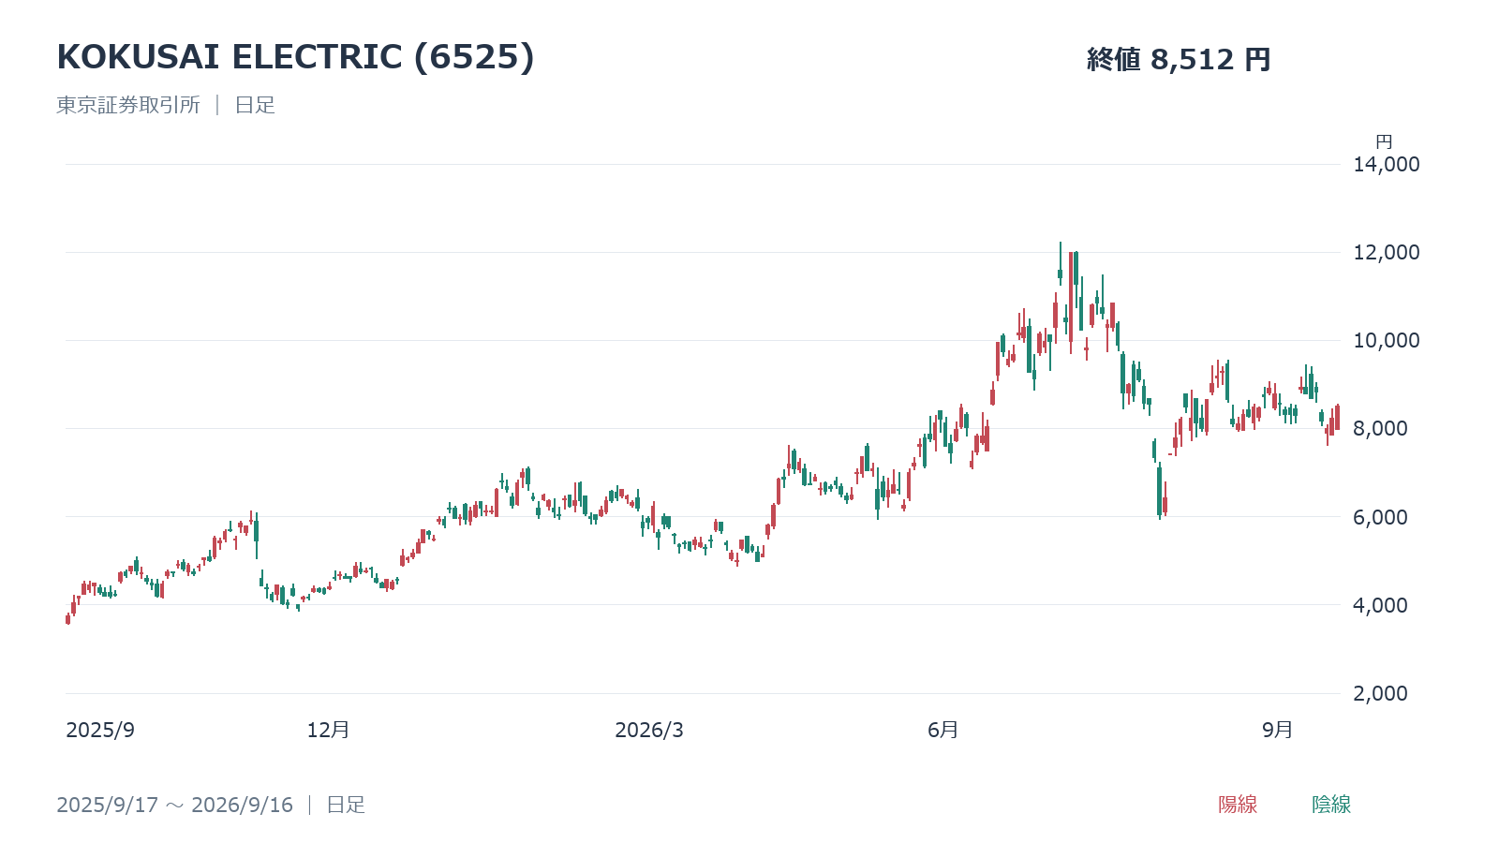Viewport: 1499px width, 843px height.
Task: Click the 14,000 y-axis label
Action: (x=1387, y=165)
